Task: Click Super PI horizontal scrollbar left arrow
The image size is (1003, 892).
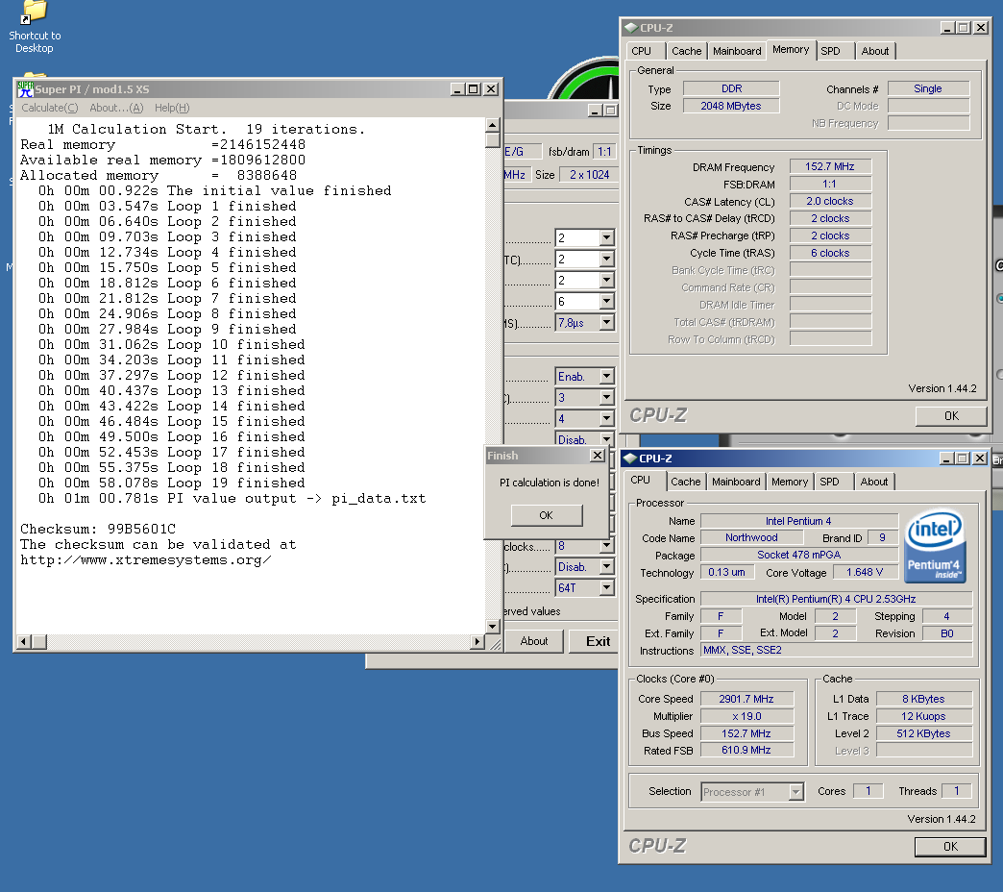Action: tap(24, 641)
